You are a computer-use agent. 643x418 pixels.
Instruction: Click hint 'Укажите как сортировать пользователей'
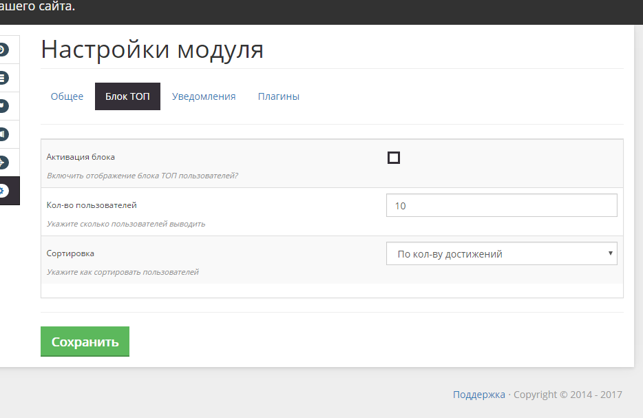click(123, 272)
